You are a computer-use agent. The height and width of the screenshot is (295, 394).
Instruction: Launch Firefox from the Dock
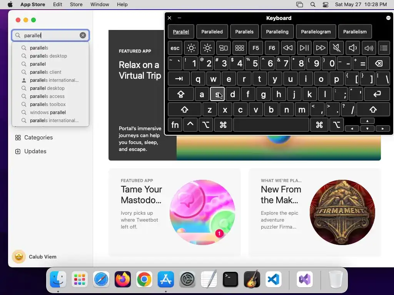point(123,279)
